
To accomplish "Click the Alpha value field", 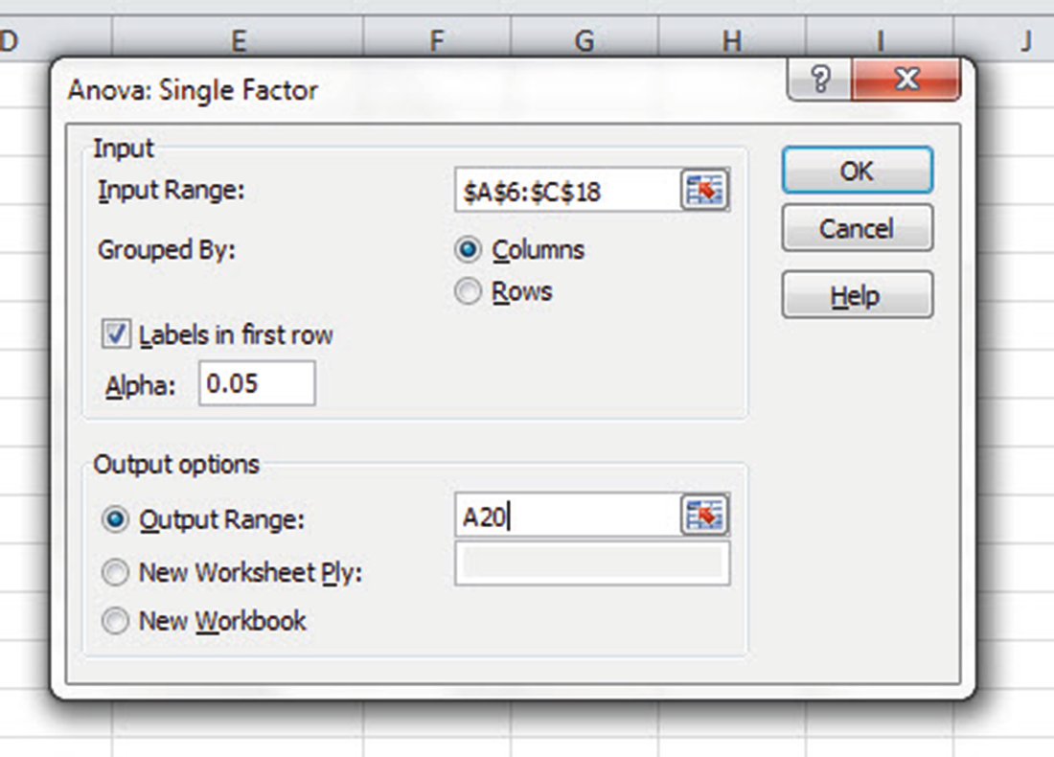I will pyautogui.click(x=257, y=383).
